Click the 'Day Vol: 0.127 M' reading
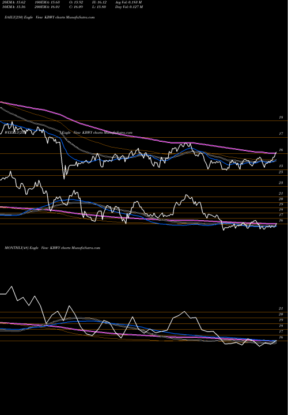Screen dimensions: 288x415 (x=129, y=7)
